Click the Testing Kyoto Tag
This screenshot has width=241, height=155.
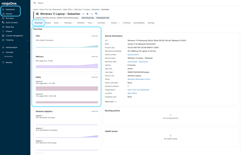102,18
